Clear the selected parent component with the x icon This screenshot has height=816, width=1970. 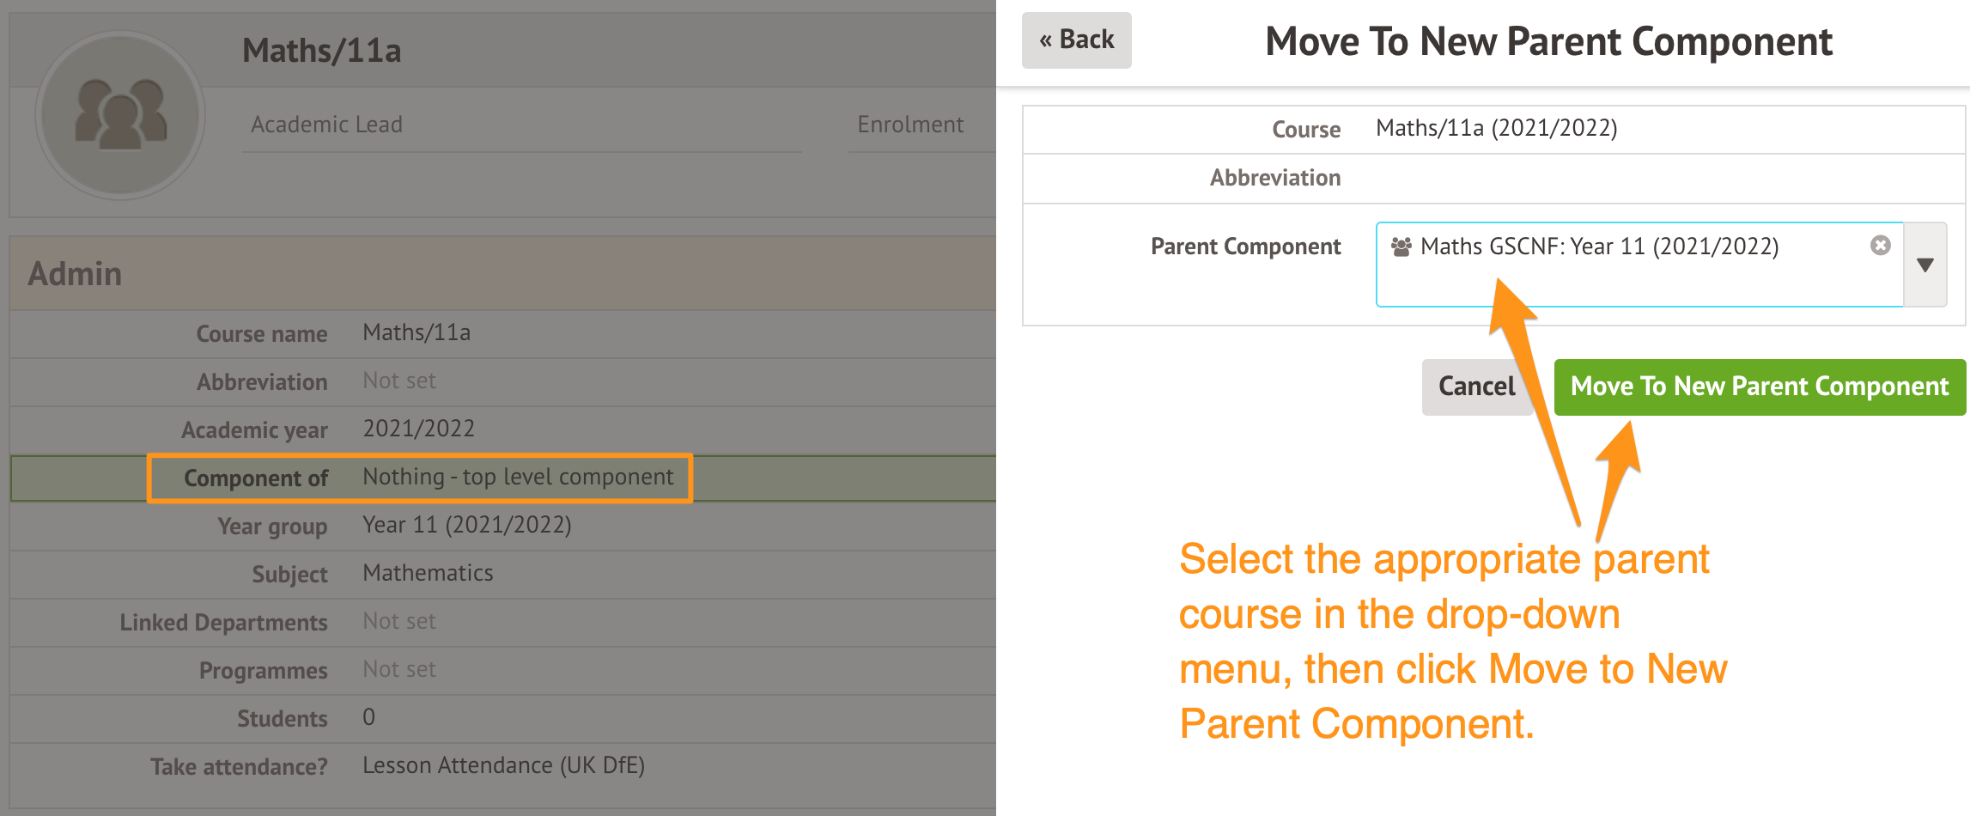pyautogui.click(x=1880, y=246)
